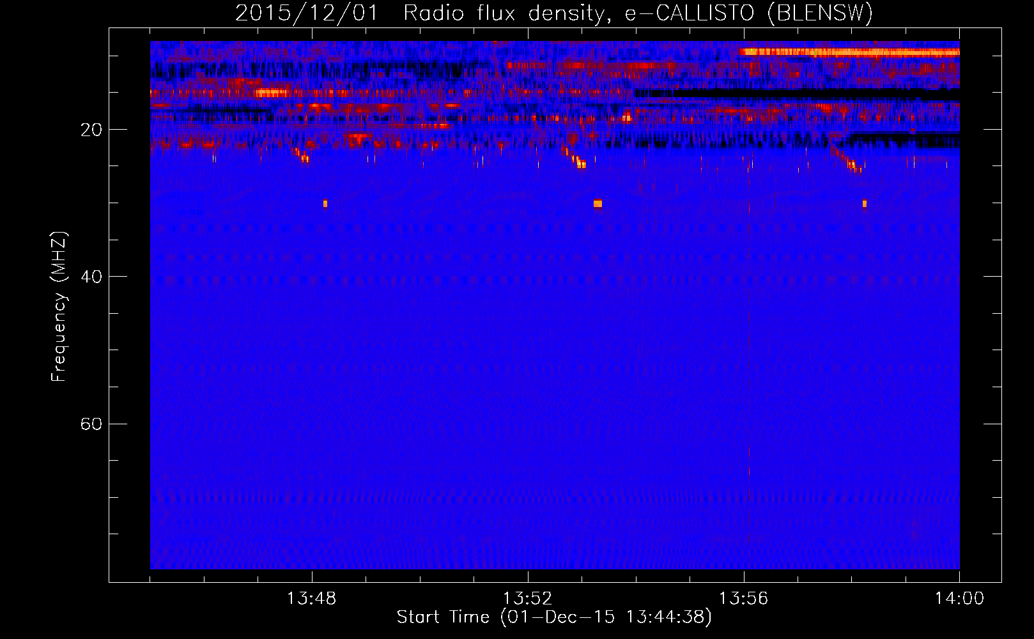1034x639 pixels.
Task: Click the 20 MHz frequency tick label
Action: (91, 130)
